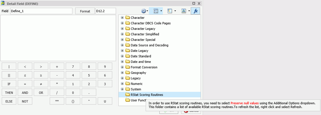The height and width of the screenshot is (115, 321).
Task: Insert the greater than > operator
Action: (x=41, y=66)
